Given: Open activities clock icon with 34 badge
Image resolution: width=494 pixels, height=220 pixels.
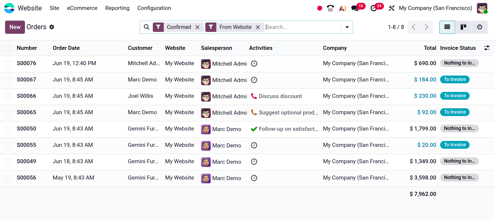Looking at the screenshot, I should tap(374, 8).
